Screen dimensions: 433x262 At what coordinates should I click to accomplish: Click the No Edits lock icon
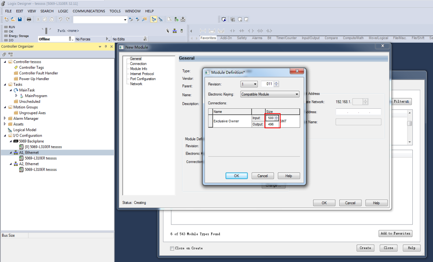click(x=145, y=39)
